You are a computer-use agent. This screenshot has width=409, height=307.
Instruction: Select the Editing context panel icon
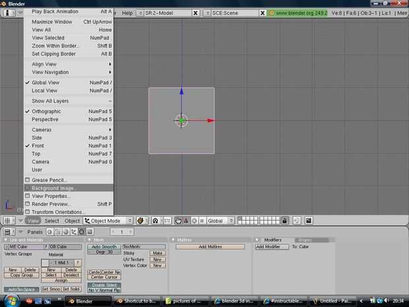point(82,232)
